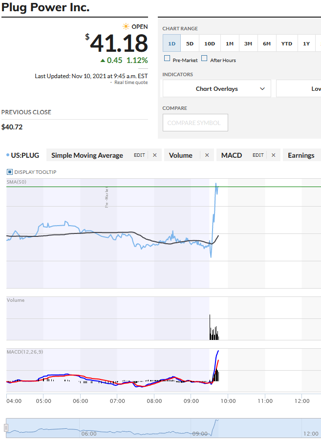321x441 pixels.
Task: Select the 10D chart range
Action: (x=210, y=43)
